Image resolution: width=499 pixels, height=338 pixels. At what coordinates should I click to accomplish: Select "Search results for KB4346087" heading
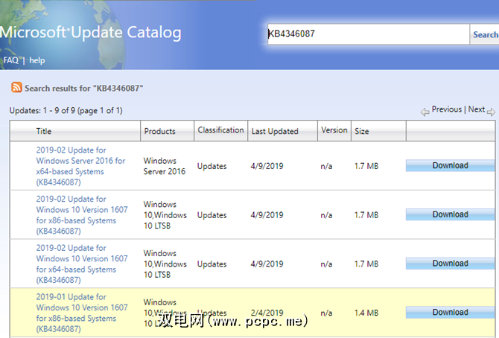pyautogui.click(x=84, y=88)
